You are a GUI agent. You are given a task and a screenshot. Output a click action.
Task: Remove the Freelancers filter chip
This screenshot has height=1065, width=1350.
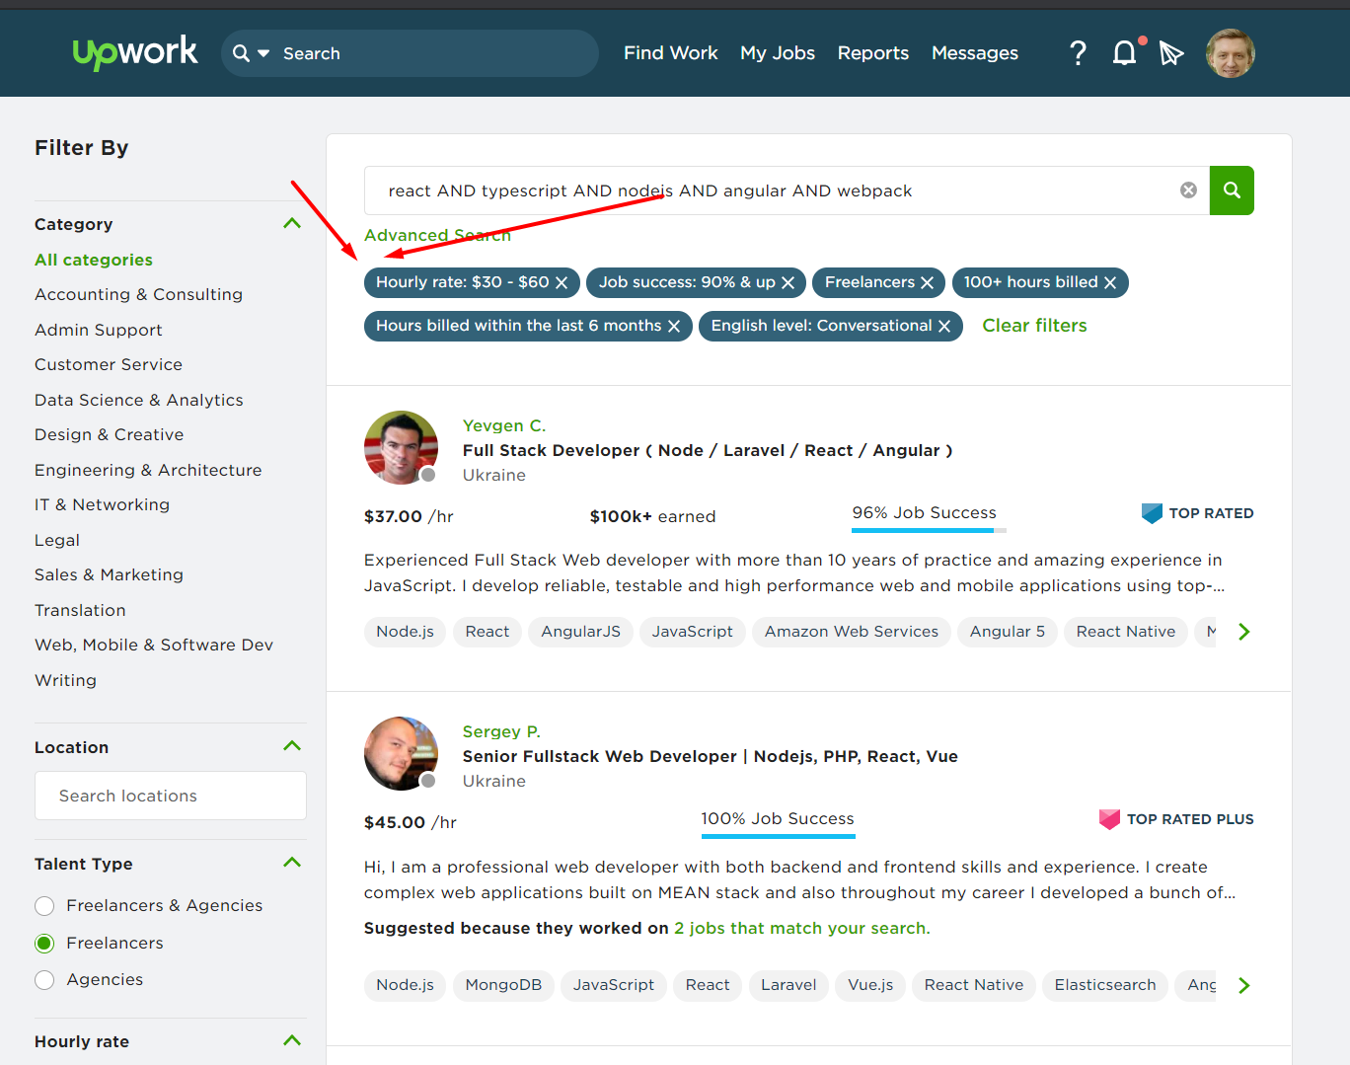pos(927,283)
